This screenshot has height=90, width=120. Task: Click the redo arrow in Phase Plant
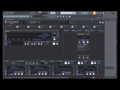tap(73, 22)
